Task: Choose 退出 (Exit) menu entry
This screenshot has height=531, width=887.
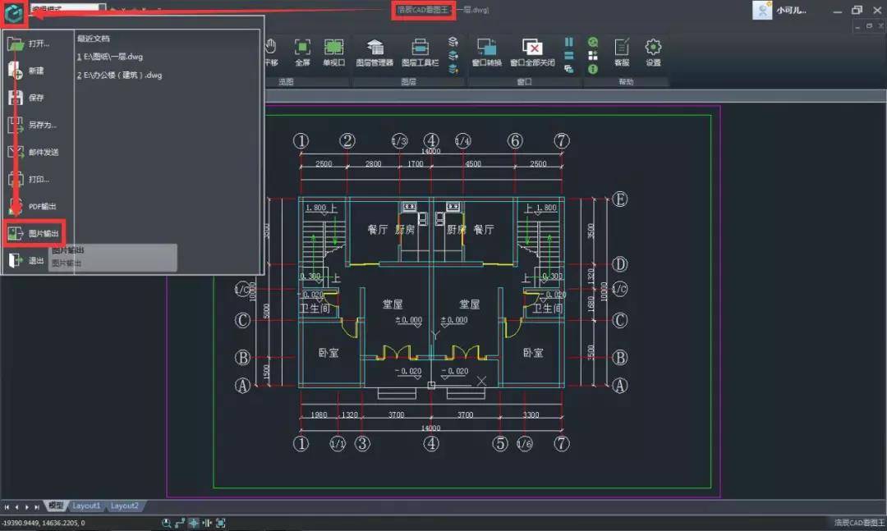Action: (x=26, y=261)
